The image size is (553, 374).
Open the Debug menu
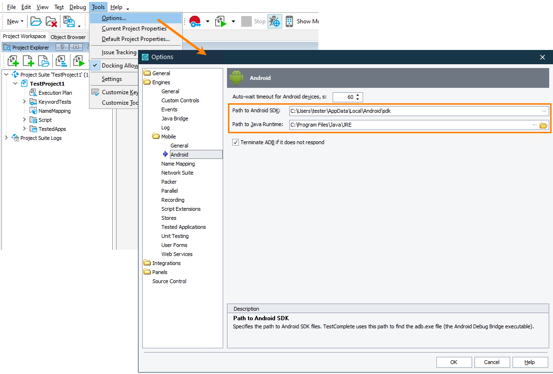click(x=78, y=7)
